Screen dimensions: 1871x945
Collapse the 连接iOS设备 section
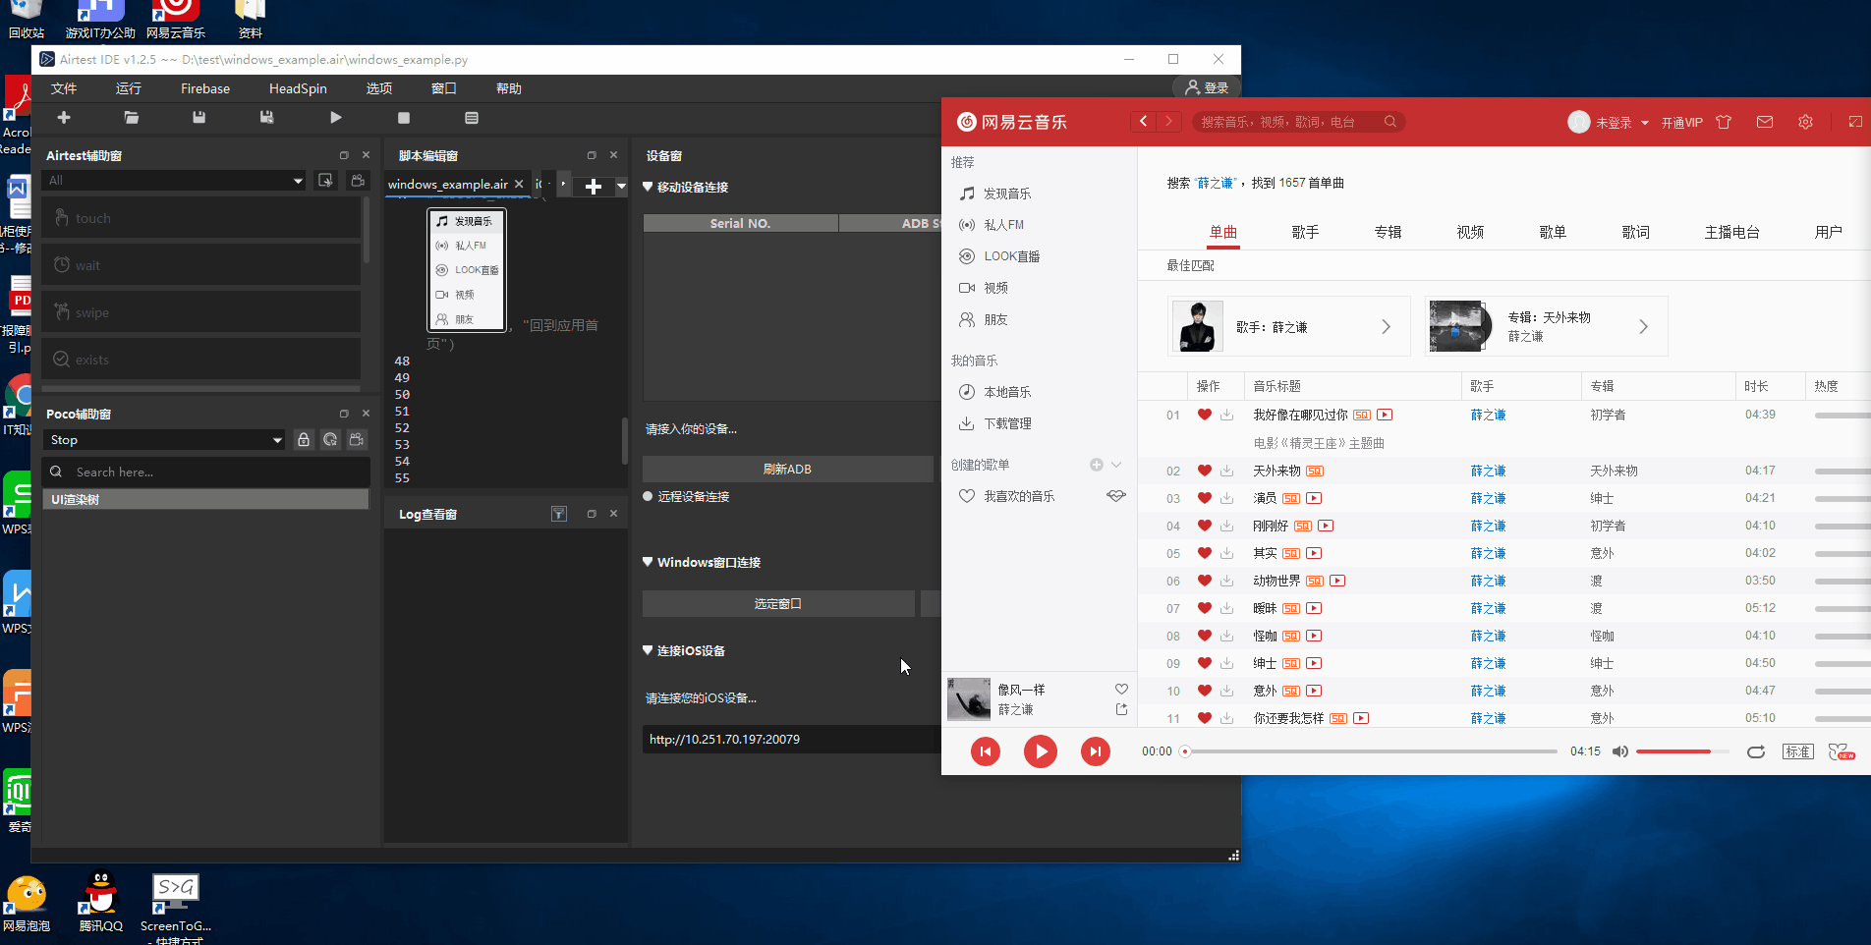648,650
